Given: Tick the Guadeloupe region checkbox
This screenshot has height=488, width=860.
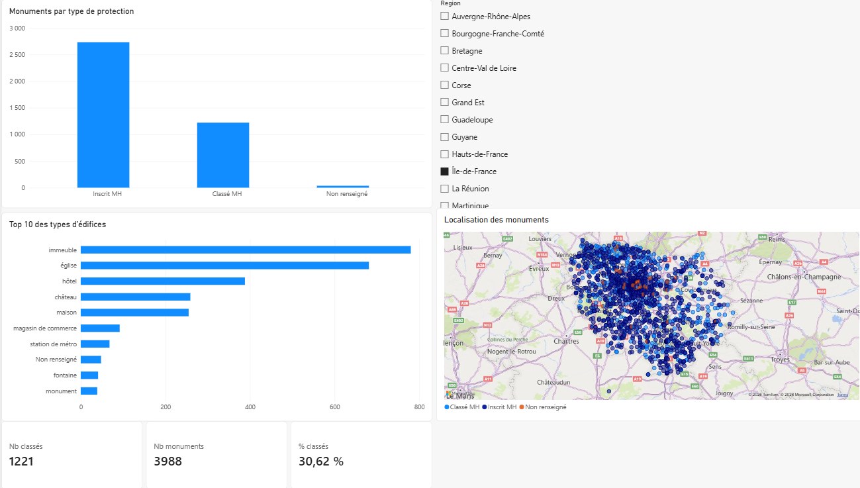Looking at the screenshot, I should 445,119.
